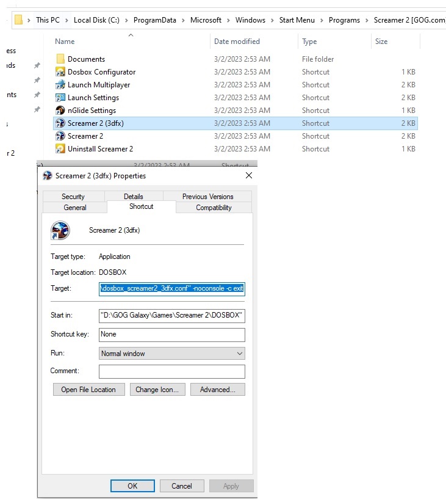The image size is (446, 499).
Task: Click the Documents folder icon
Action: pyautogui.click(x=60, y=59)
